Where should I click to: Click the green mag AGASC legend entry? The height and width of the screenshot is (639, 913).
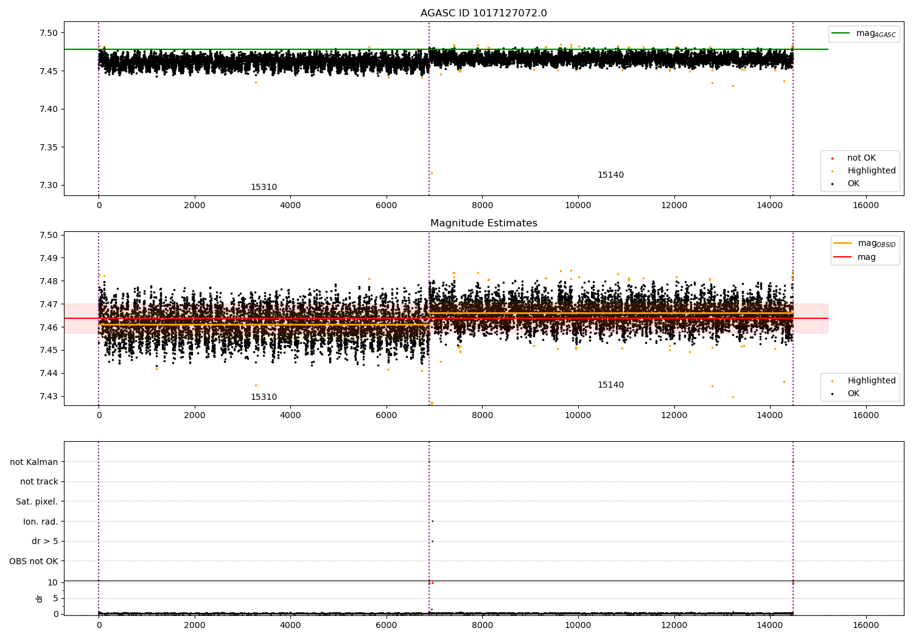(x=863, y=33)
